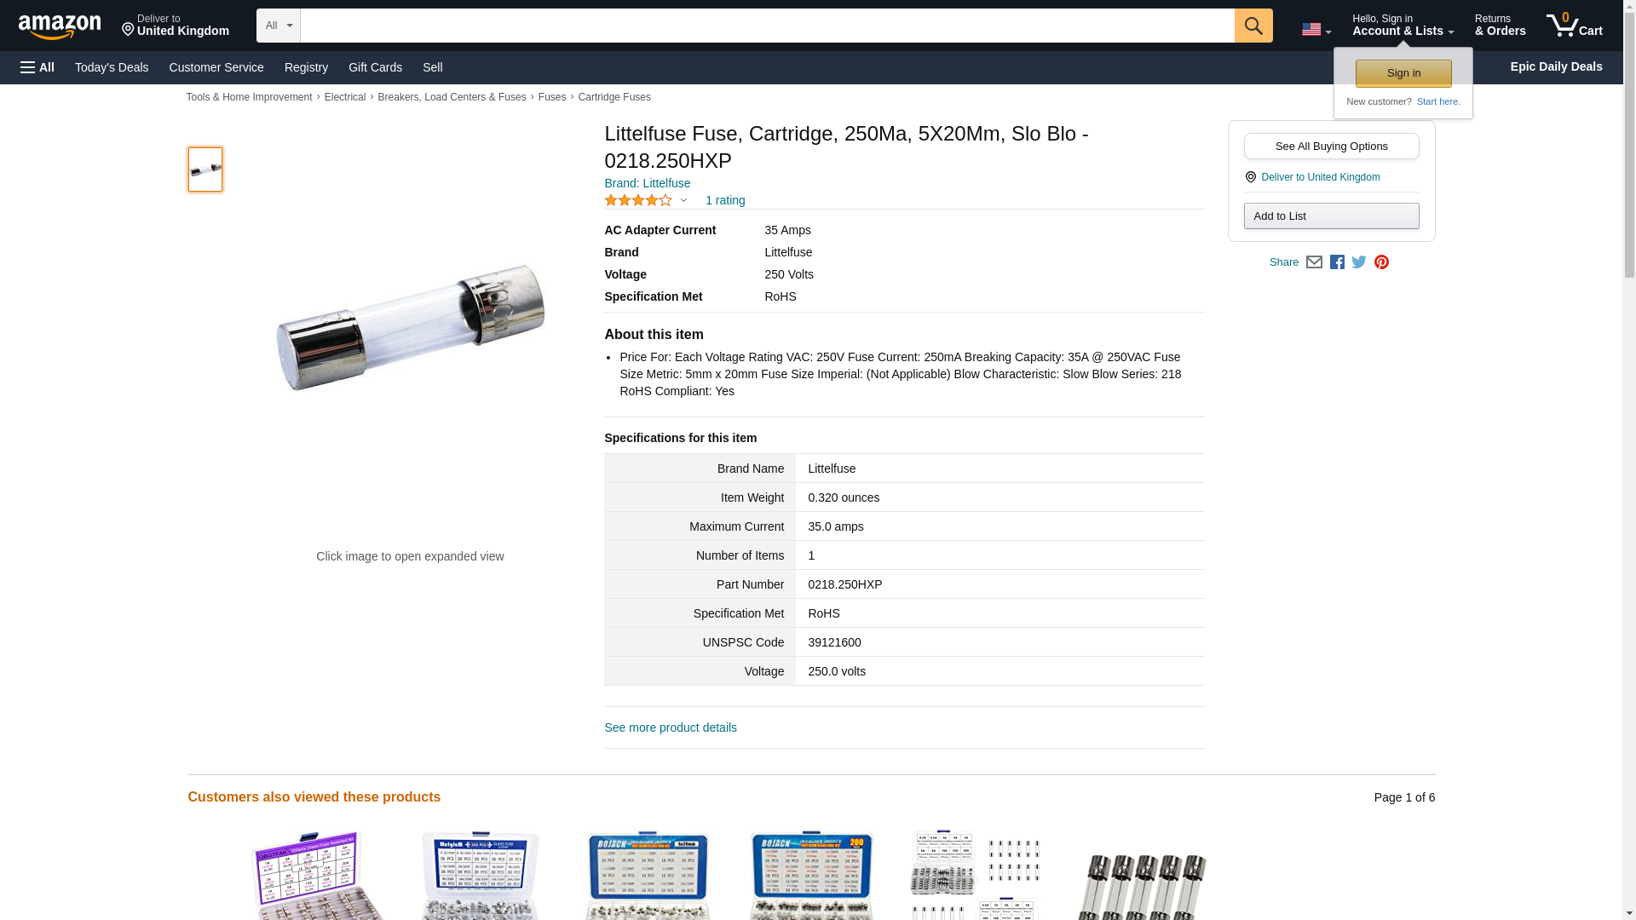Share product on Pinterest
Viewport: 1636px width, 920px height.
tap(1381, 262)
